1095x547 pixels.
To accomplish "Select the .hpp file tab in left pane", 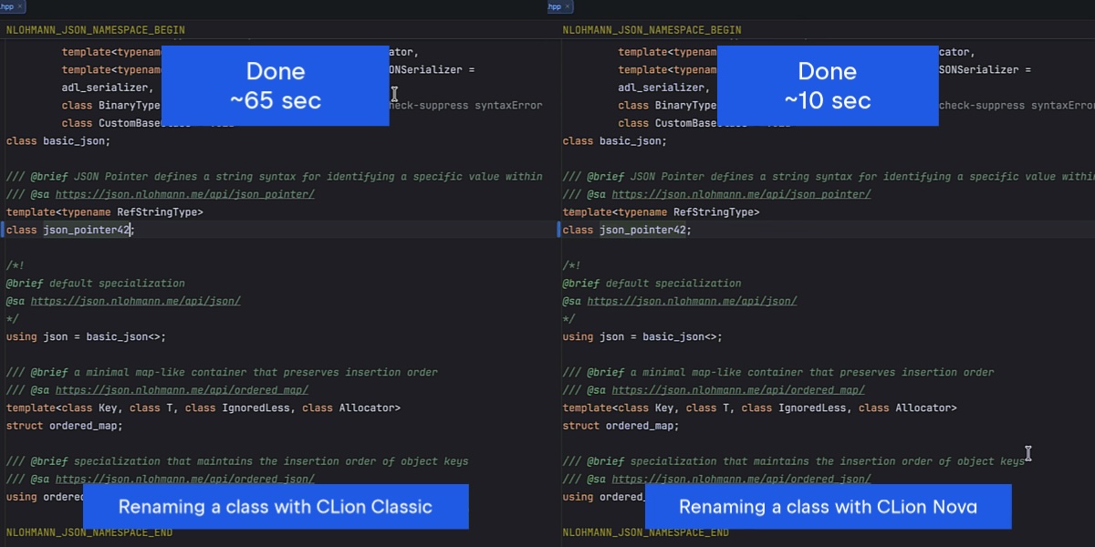I will 7,6.
